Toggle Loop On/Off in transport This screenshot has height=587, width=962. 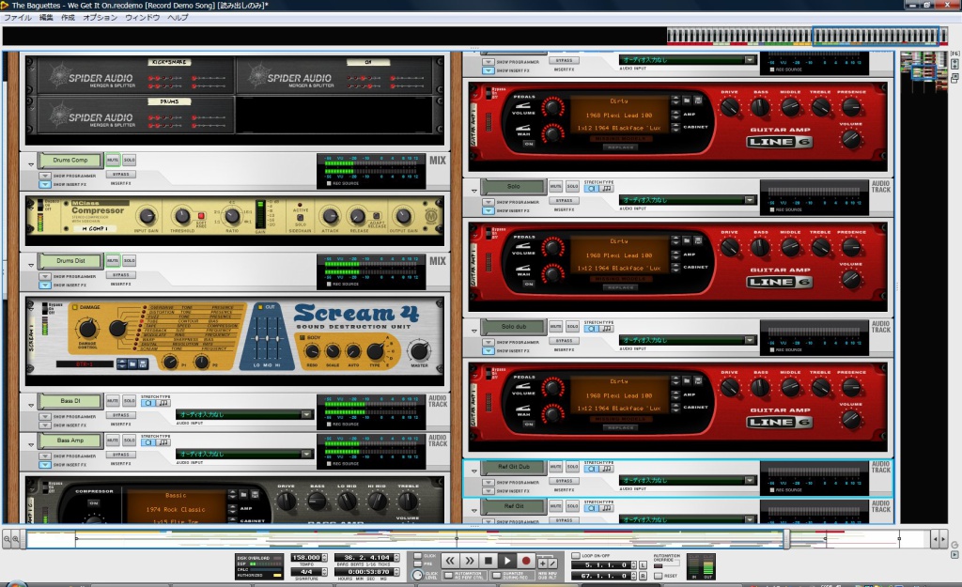pyautogui.click(x=576, y=556)
